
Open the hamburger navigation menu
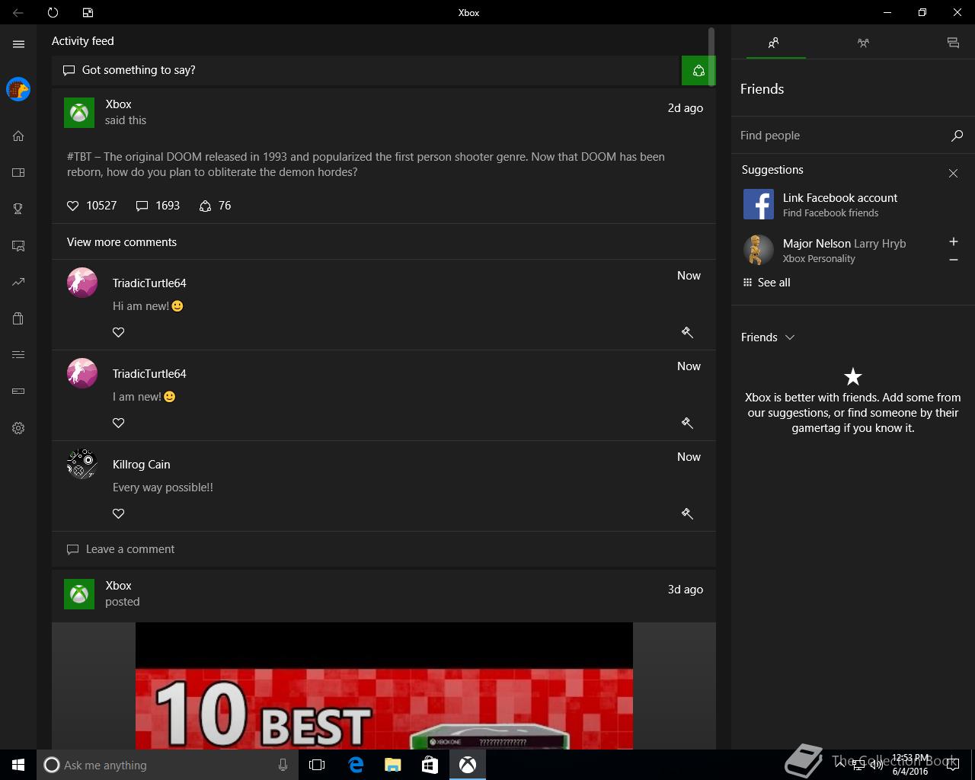tap(18, 44)
